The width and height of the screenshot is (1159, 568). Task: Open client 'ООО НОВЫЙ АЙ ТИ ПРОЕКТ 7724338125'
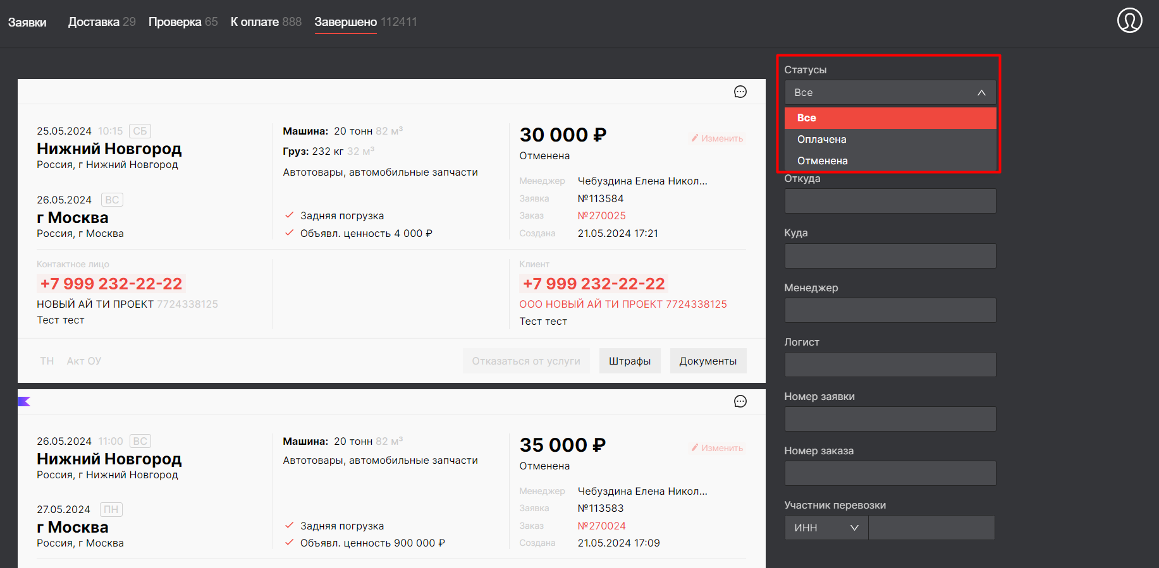pos(623,305)
